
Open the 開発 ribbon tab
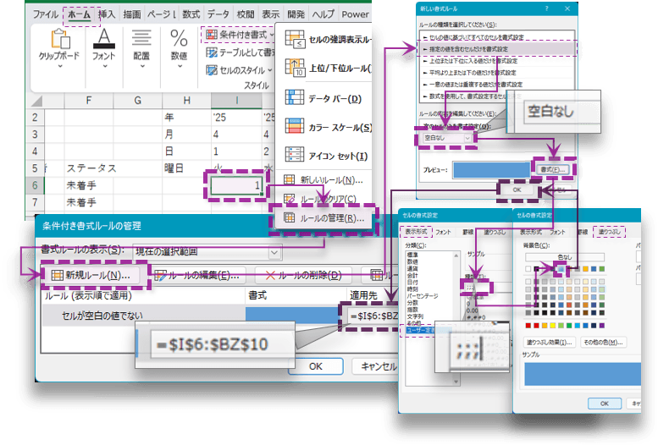[x=296, y=14]
